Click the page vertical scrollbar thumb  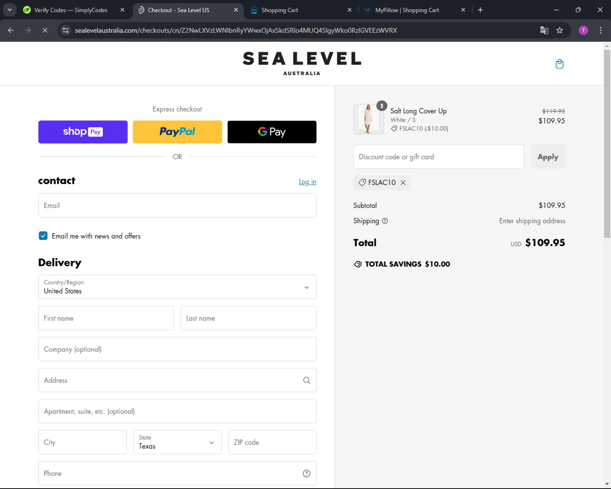tap(607, 144)
